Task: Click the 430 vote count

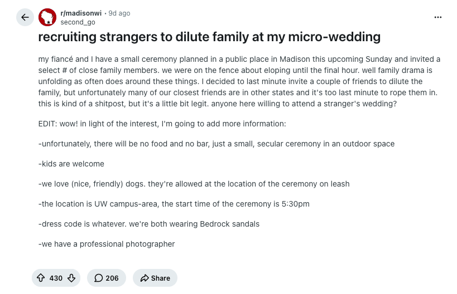Action: (x=56, y=278)
